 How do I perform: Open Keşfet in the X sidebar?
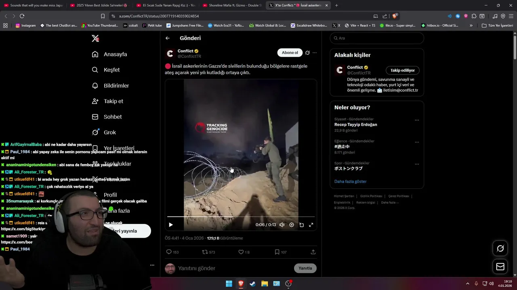106,70
